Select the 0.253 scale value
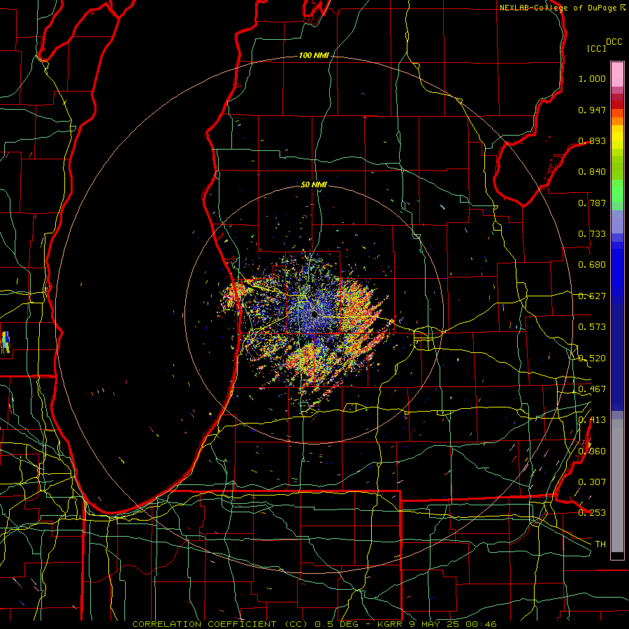This screenshot has height=629, width=629. click(592, 513)
